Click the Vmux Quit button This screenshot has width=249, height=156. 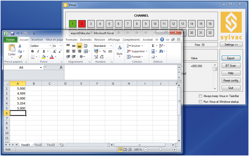pyautogui.click(x=231, y=88)
